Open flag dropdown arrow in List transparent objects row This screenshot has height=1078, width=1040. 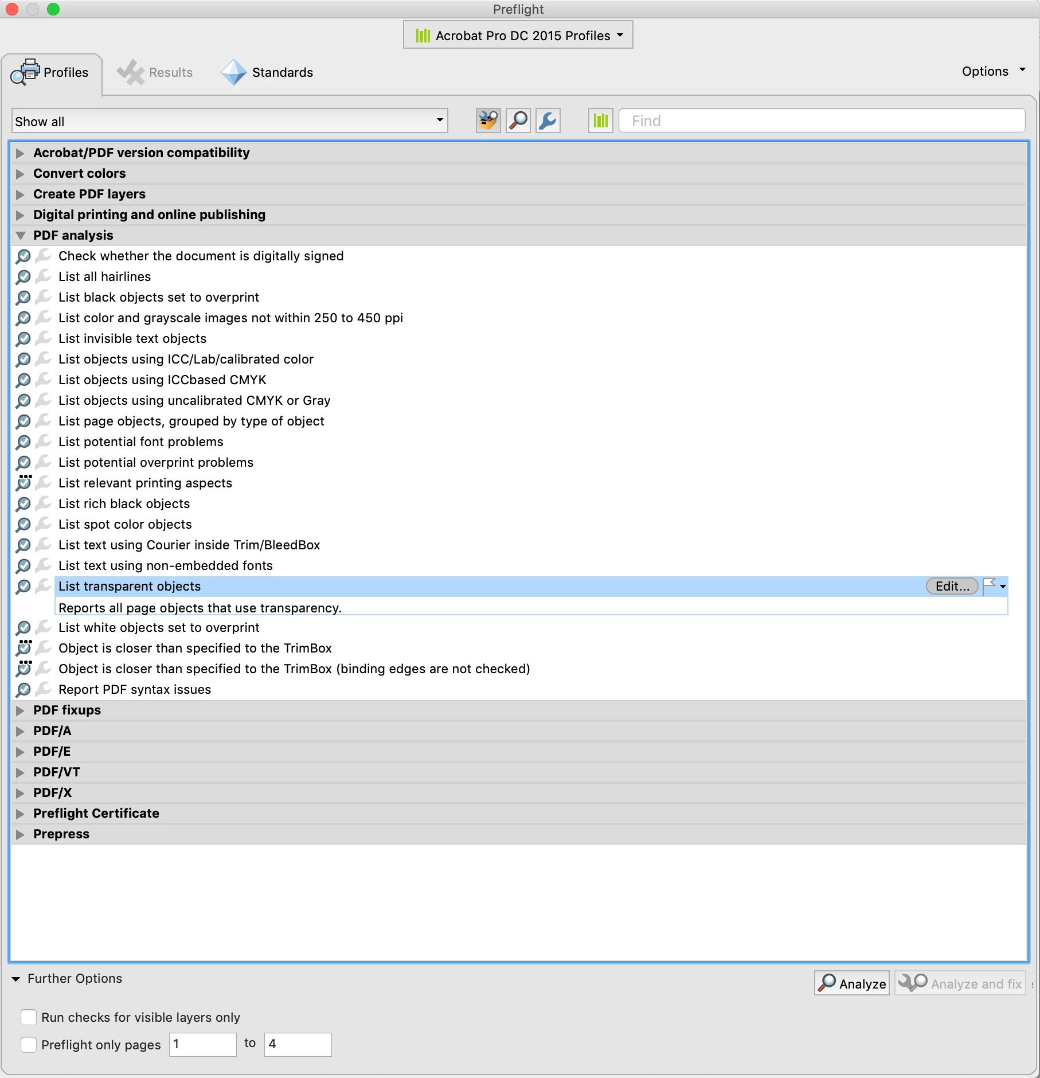tap(1003, 587)
